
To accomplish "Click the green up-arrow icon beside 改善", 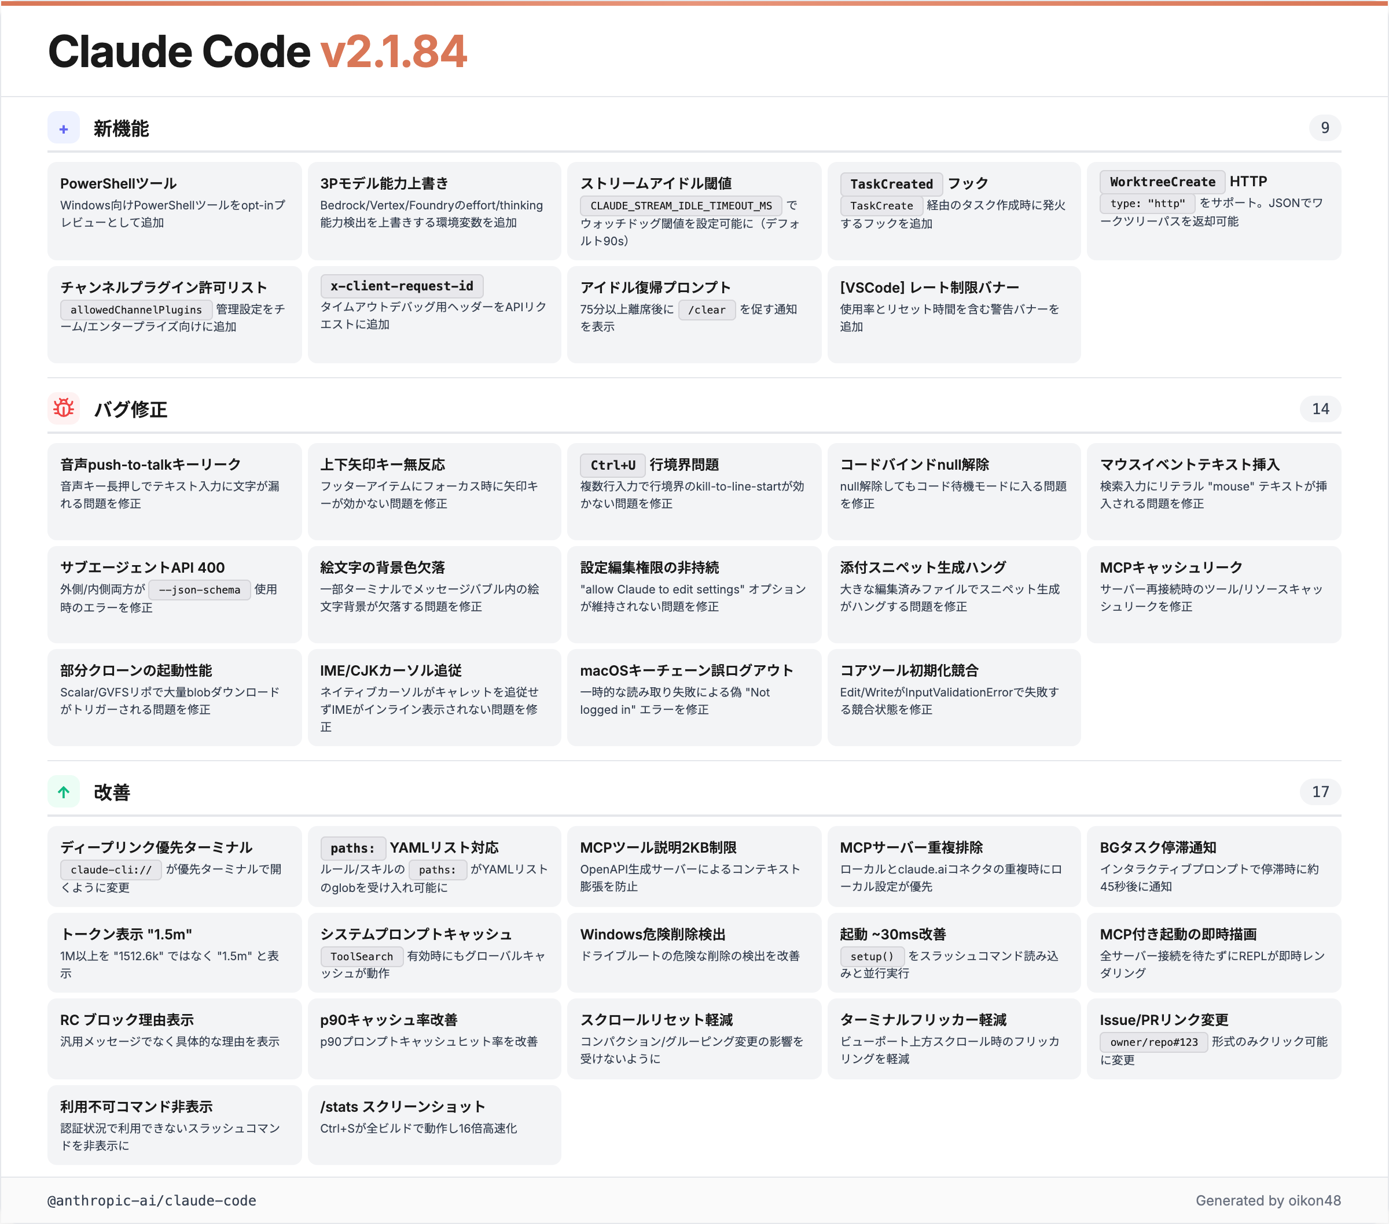I will [x=64, y=792].
